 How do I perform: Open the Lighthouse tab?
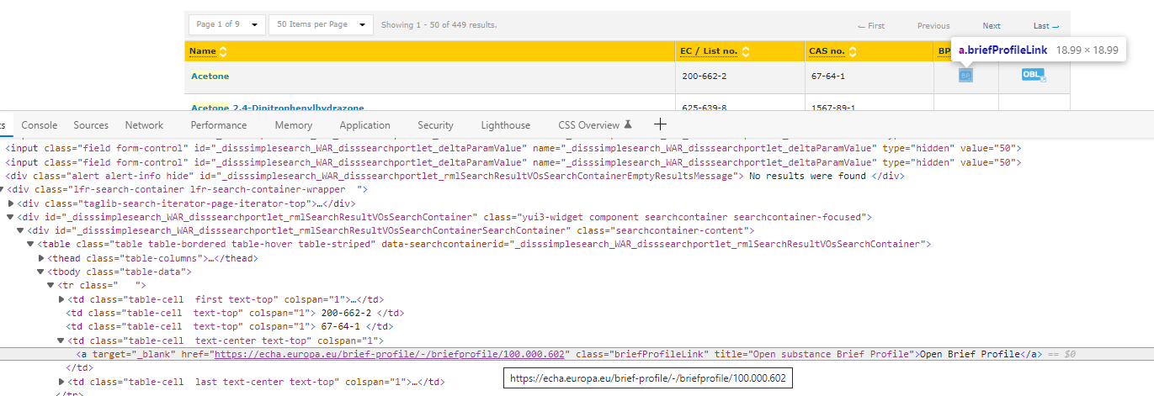(506, 125)
